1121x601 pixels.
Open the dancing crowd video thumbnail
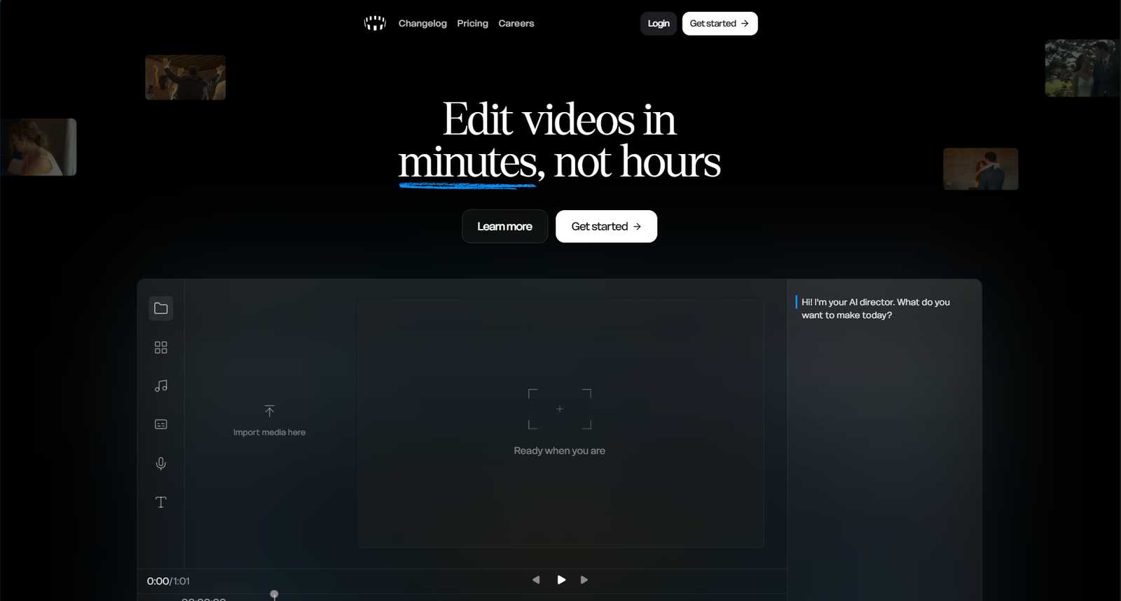point(186,78)
